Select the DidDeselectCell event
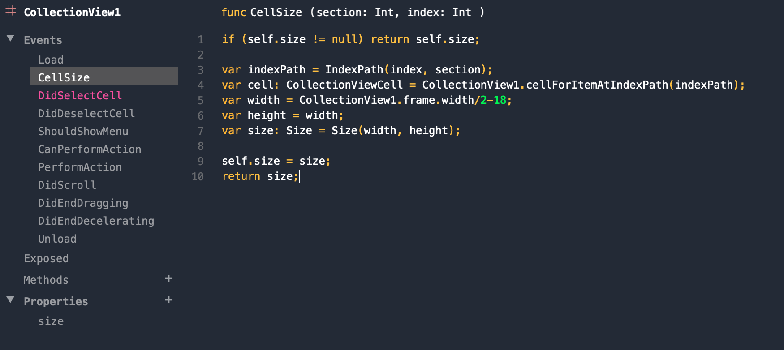This screenshot has width=784, height=350. coord(86,113)
